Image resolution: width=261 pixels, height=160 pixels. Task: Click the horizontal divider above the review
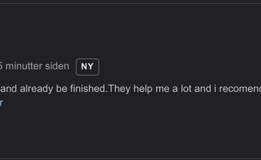point(130,4)
